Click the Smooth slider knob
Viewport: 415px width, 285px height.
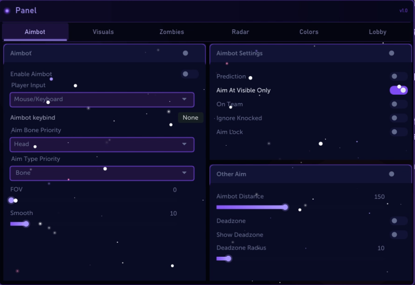click(26, 224)
